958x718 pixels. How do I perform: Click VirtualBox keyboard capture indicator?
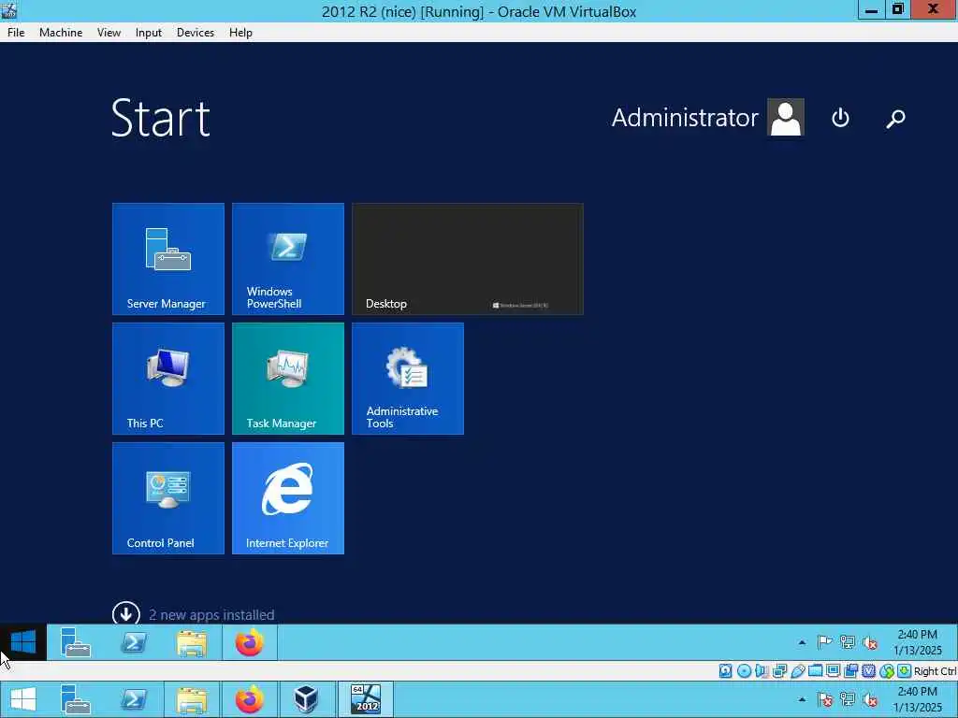pyautogui.click(x=905, y=671)
